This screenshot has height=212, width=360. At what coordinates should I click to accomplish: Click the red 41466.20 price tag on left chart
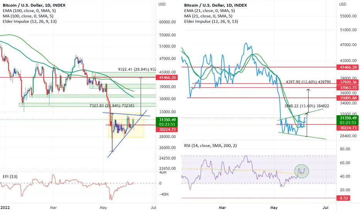pyautogui.click(x=167, y=77)
